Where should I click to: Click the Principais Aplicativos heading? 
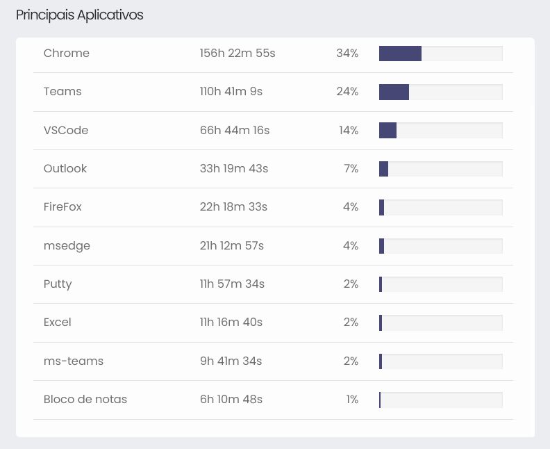(x=80, y=15)
